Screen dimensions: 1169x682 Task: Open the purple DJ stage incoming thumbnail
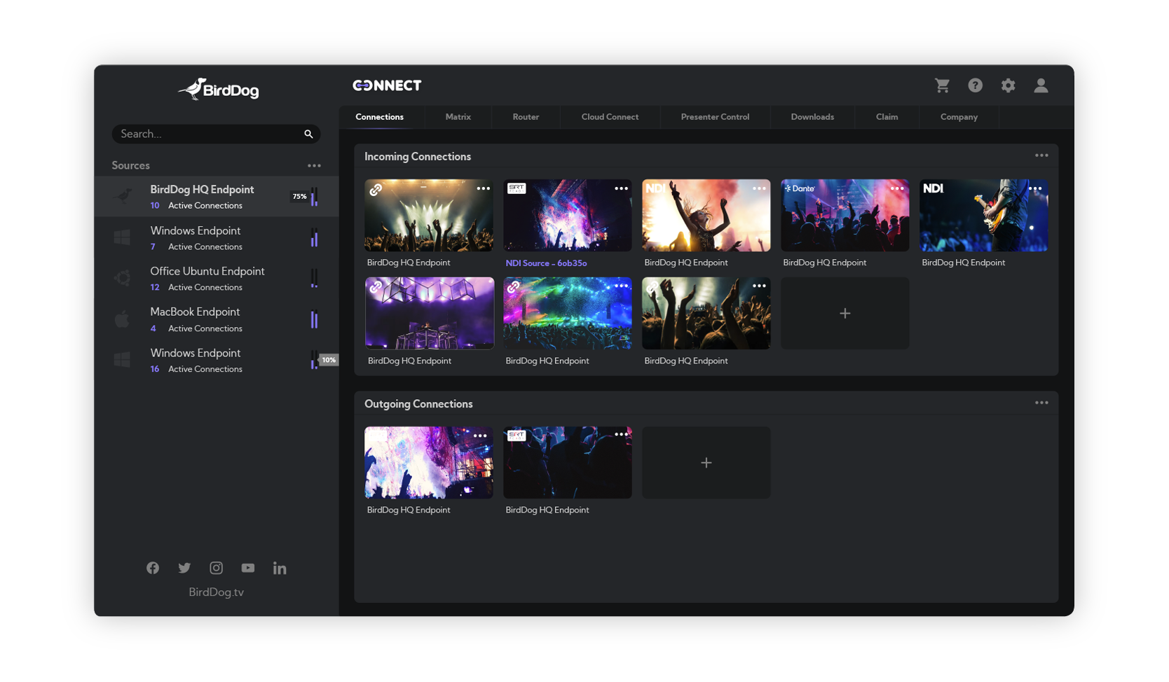429,313
